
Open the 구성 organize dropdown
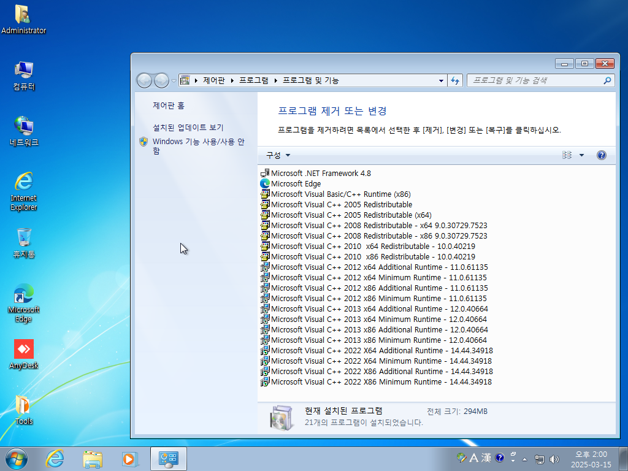(278, 155)
